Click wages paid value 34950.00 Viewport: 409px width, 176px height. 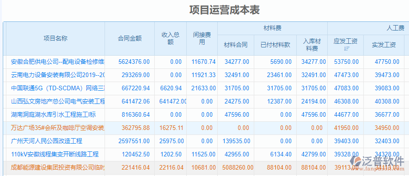click(x=387, y=128)
